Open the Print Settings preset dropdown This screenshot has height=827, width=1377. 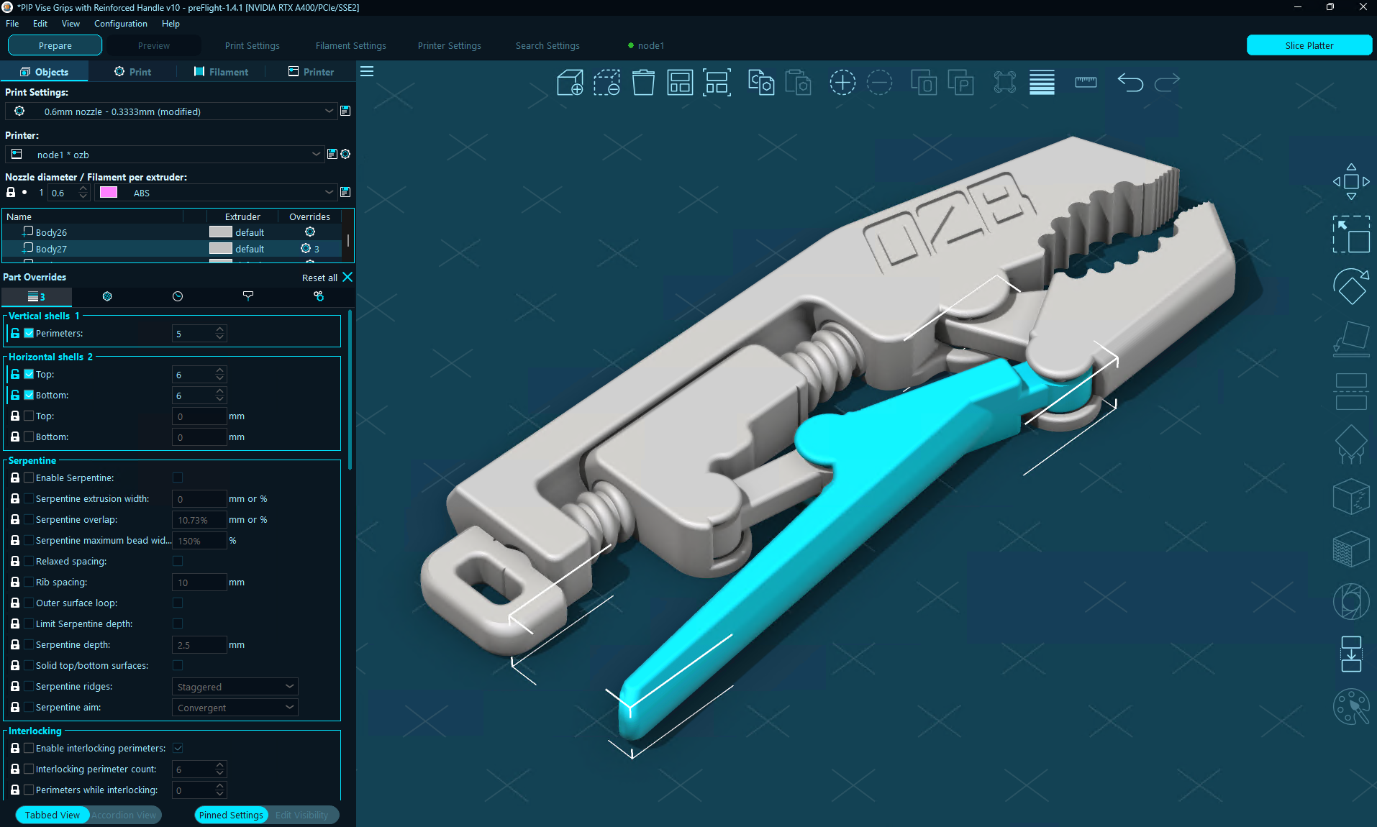point(171,111)
